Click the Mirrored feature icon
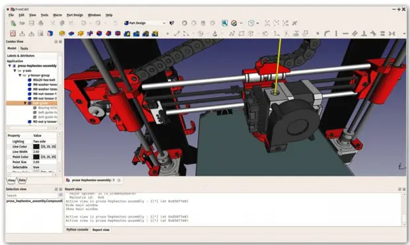 coord(127,34)
